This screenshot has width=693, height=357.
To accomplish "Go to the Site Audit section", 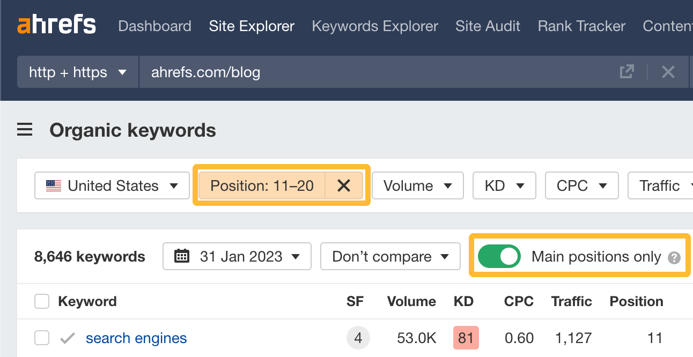I will (x=488, y=26).
